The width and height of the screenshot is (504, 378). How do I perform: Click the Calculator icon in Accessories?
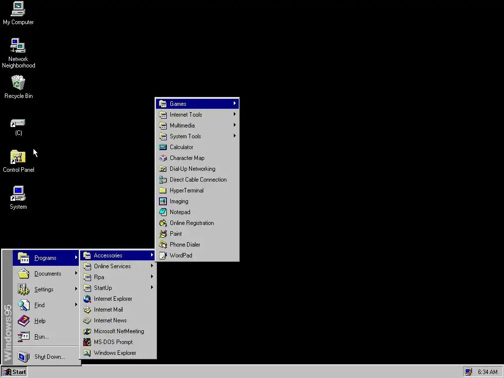point(163,147)
